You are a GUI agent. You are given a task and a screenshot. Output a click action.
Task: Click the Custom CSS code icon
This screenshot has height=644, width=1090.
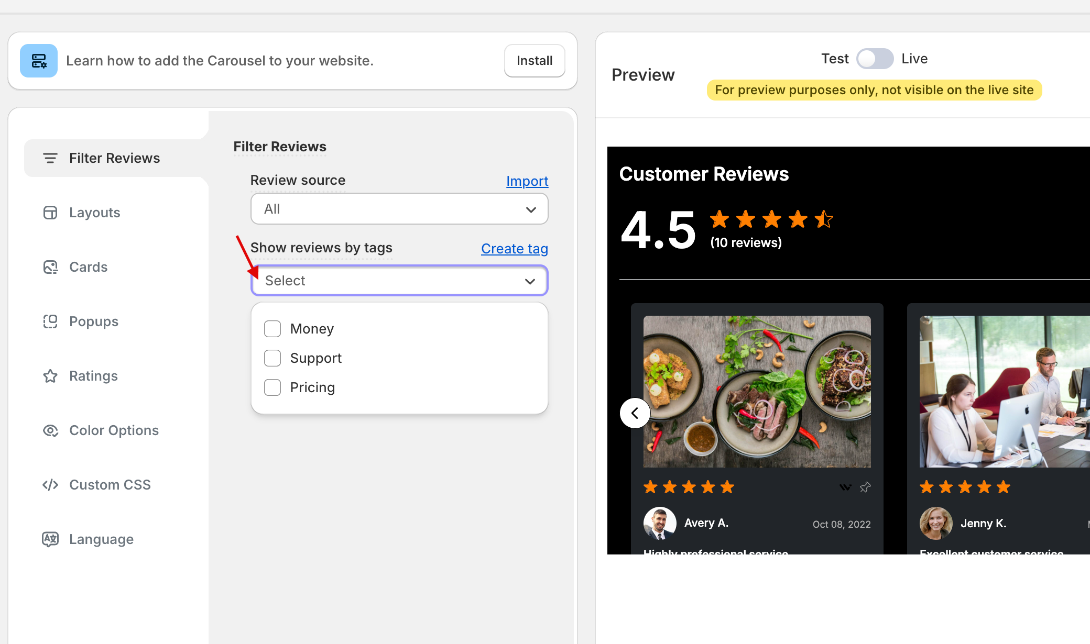50,485
